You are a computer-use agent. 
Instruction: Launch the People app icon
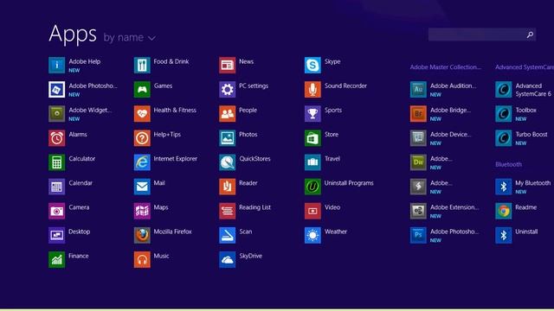[x=227, y=113]
